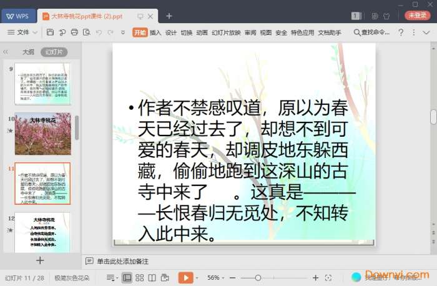
Task: Click the 查找命令 search box
Action: click(372, 32)
